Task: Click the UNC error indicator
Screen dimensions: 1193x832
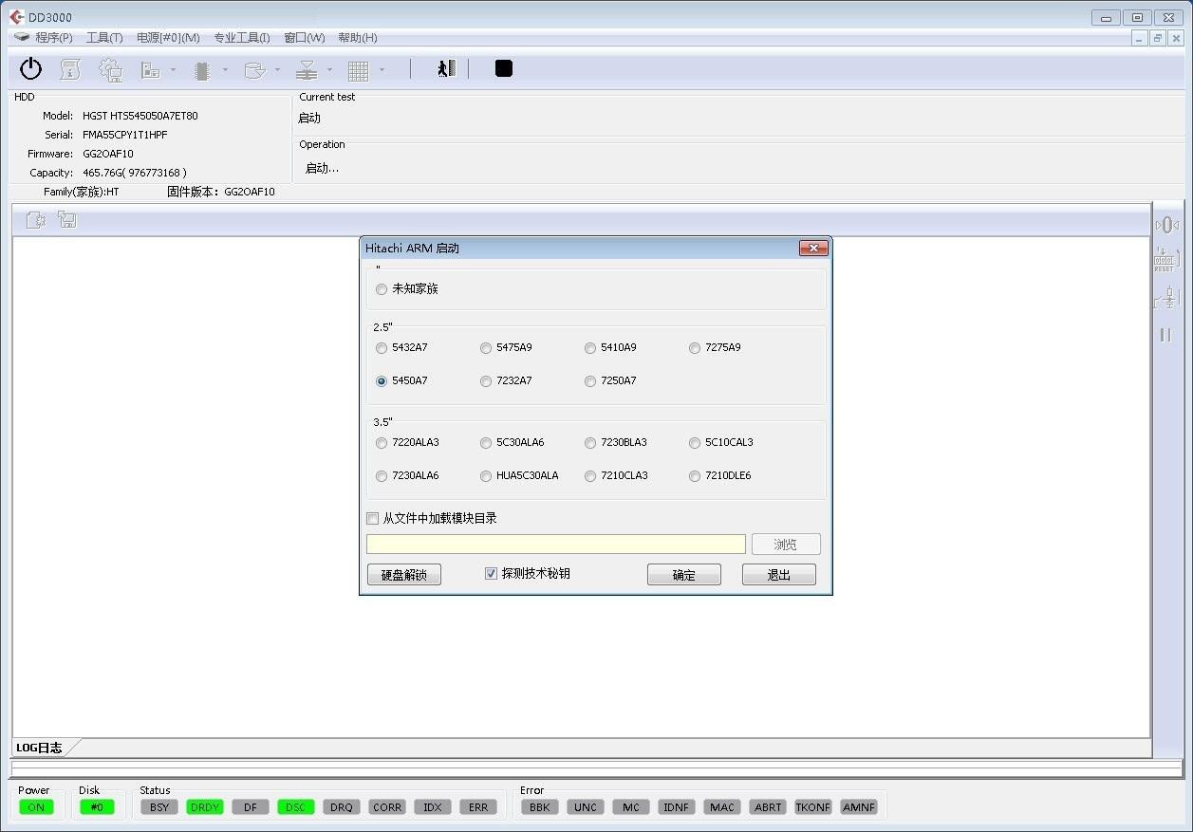Action: pyautogui.click(x=586, y=807)
